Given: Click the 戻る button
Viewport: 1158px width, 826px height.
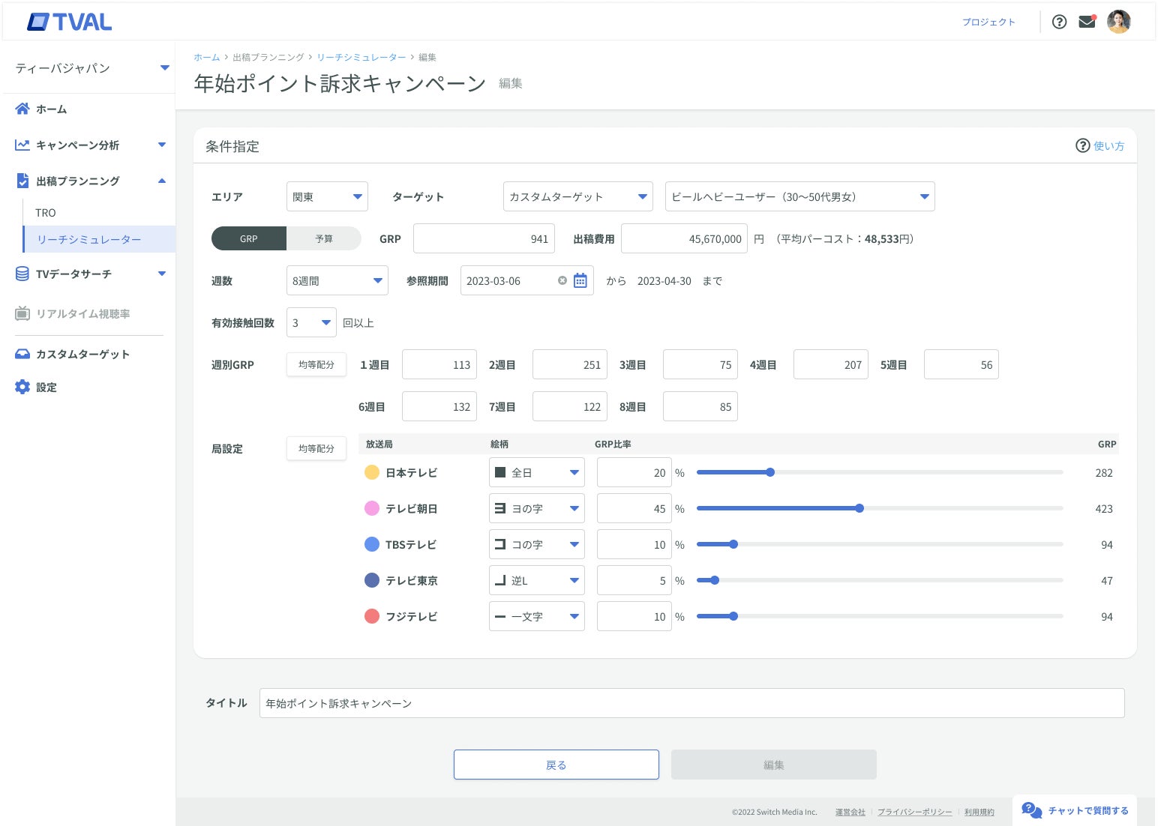Looking at the screenshot, I should (x=556, y=765).
